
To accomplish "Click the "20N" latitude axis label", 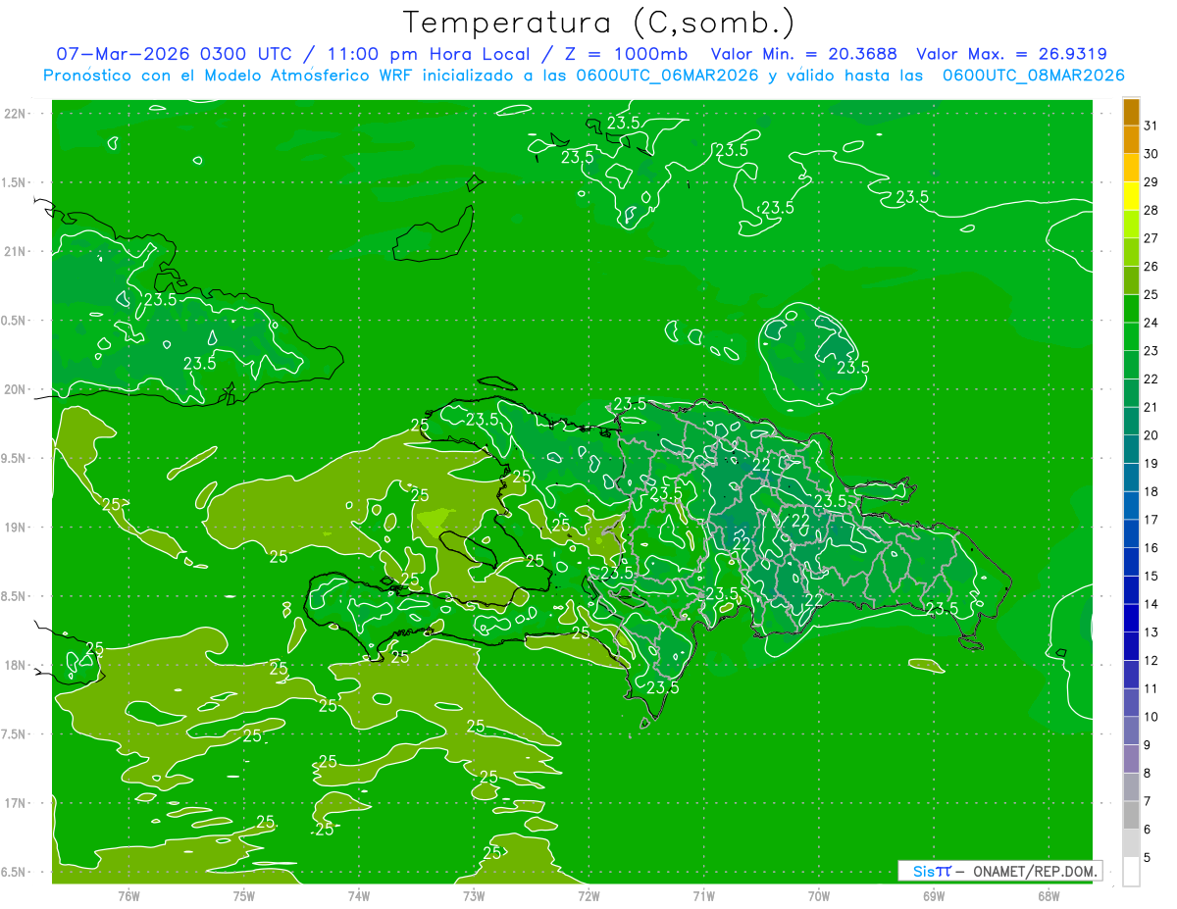I will pyautogui.click(x=15, y=389).
